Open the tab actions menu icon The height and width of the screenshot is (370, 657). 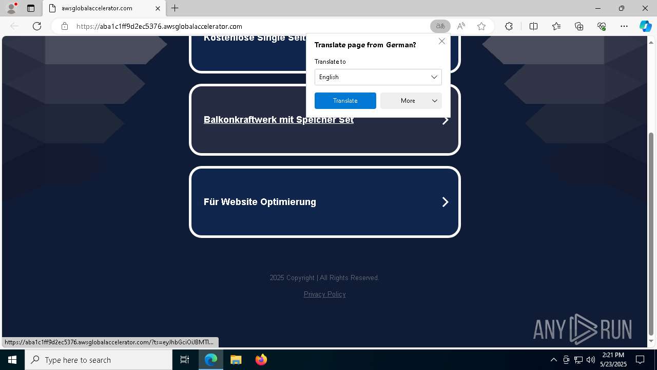[x=31, y=8]
